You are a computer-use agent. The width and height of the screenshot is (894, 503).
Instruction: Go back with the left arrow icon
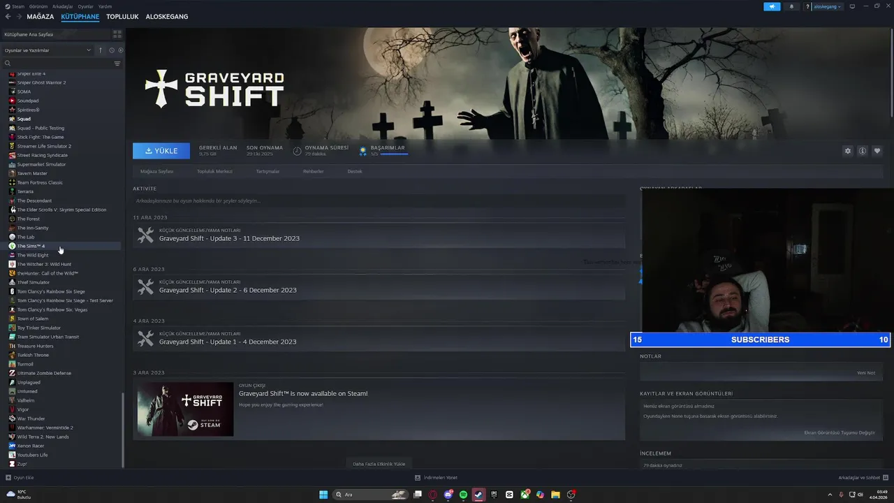point(8,17)
